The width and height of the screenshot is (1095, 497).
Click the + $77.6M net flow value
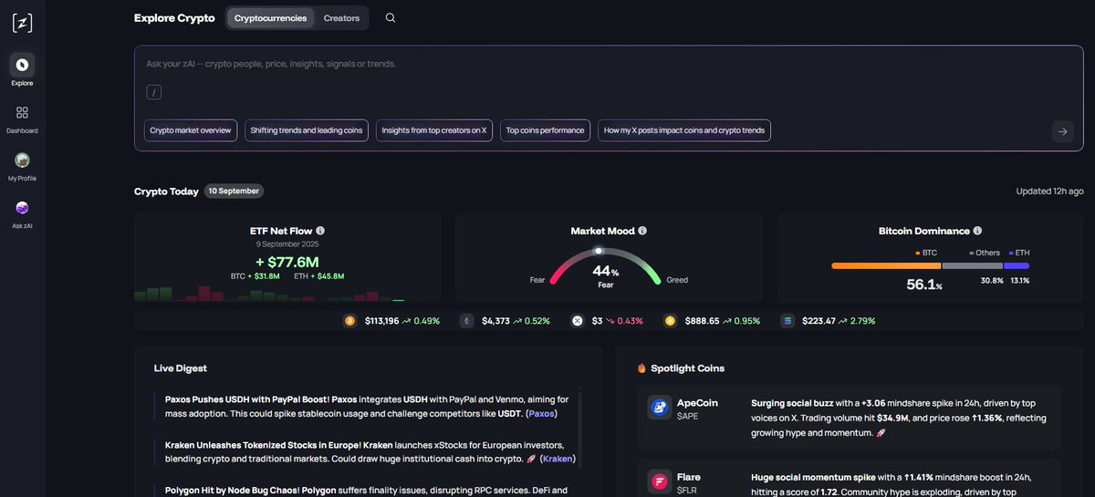tap(287, 263)
